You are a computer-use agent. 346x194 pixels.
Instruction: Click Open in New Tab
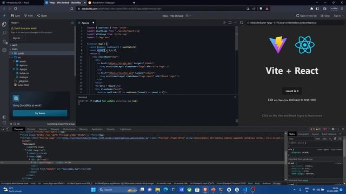[x=307, y=16]
